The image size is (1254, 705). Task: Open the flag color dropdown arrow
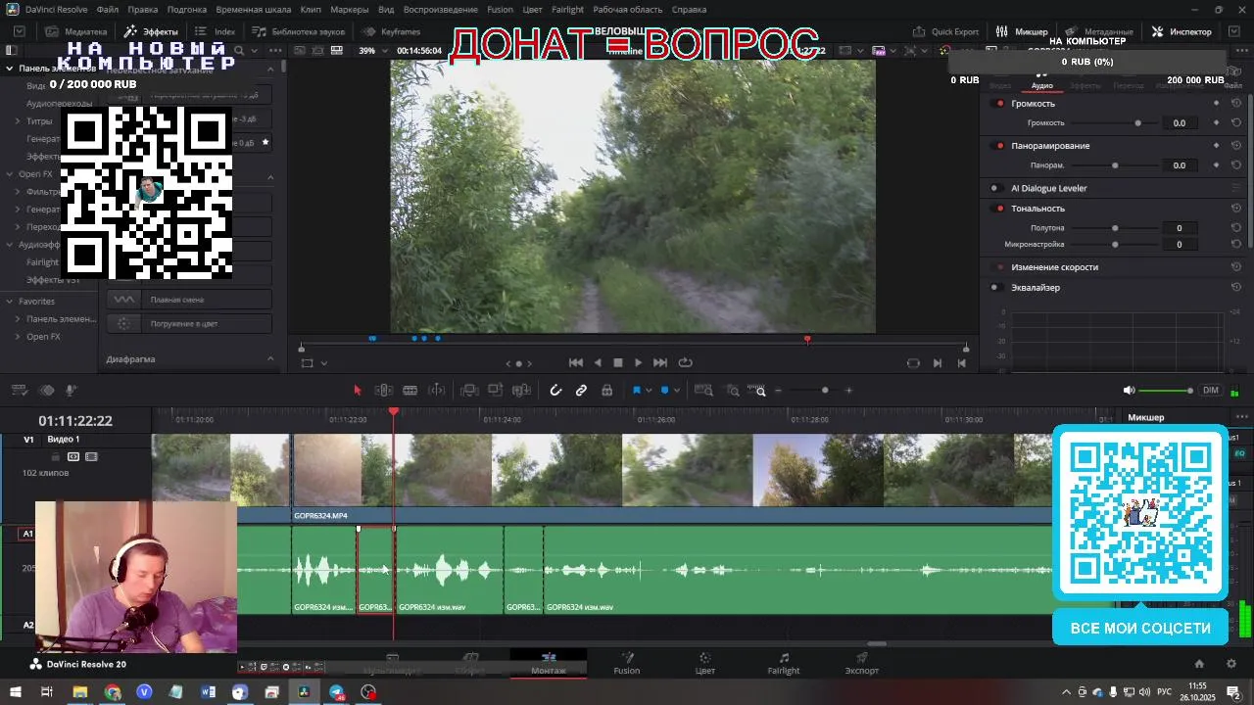(x=649, y=391)
